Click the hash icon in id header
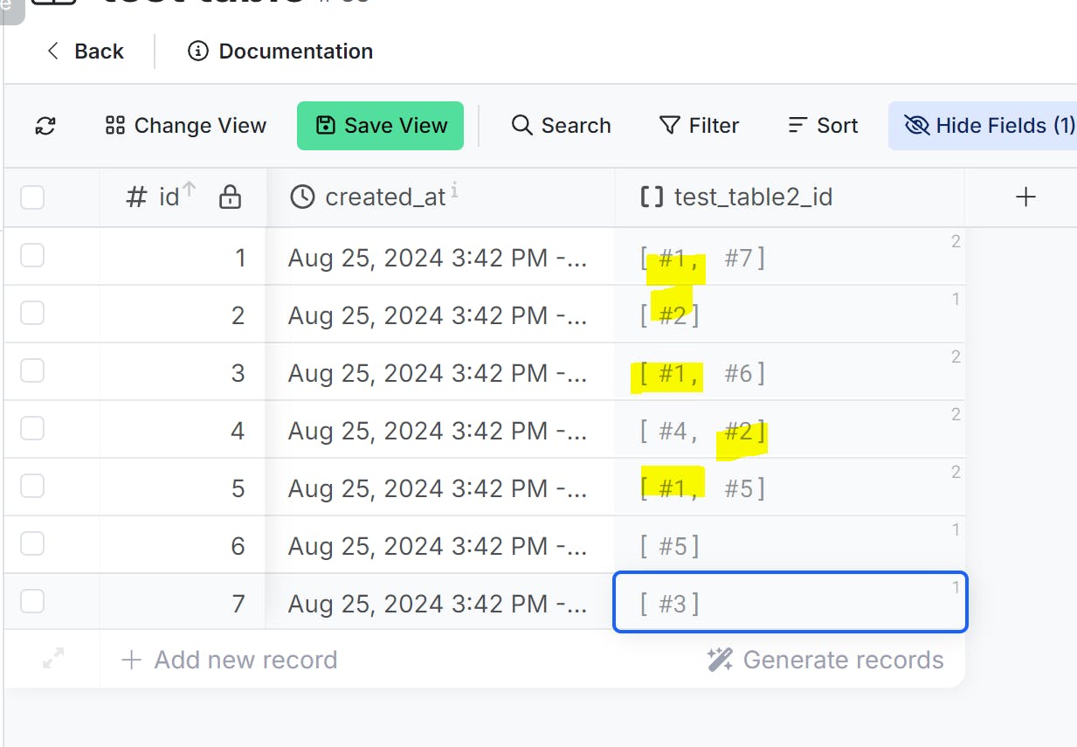Image resolution: width=1077 pixels, height=747 pixels. coord(136,197)
